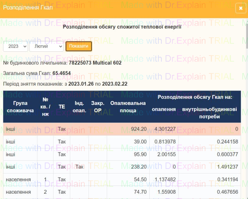Screen dimensions: 248x199
Task: Click the Інд. опал. column header
Action: pos(79,107)
